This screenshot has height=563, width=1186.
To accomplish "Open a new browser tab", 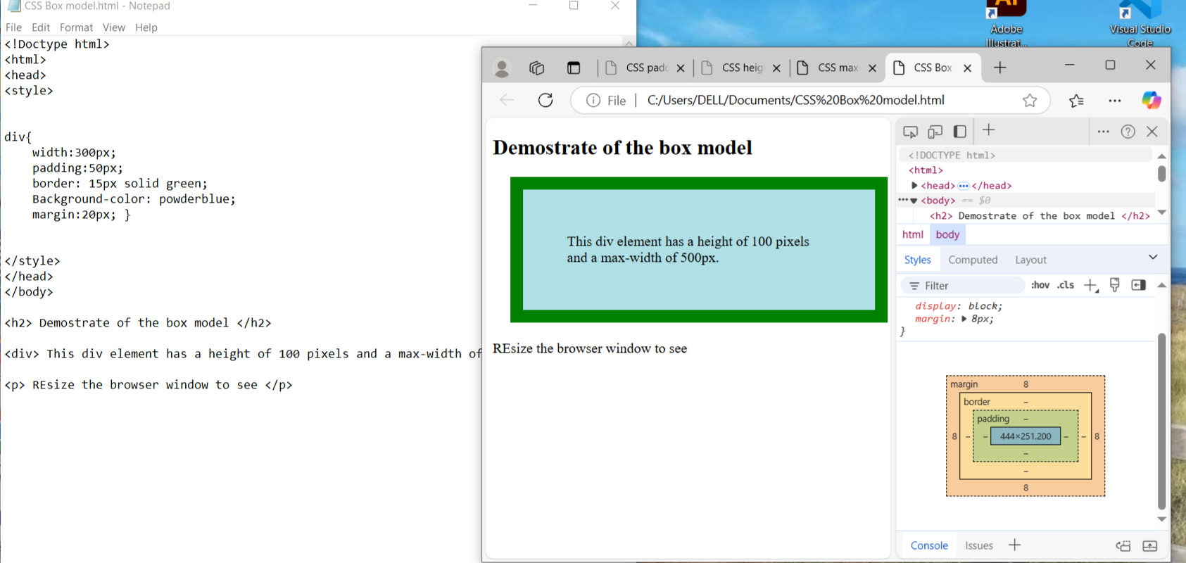I will coord(1000,68).
